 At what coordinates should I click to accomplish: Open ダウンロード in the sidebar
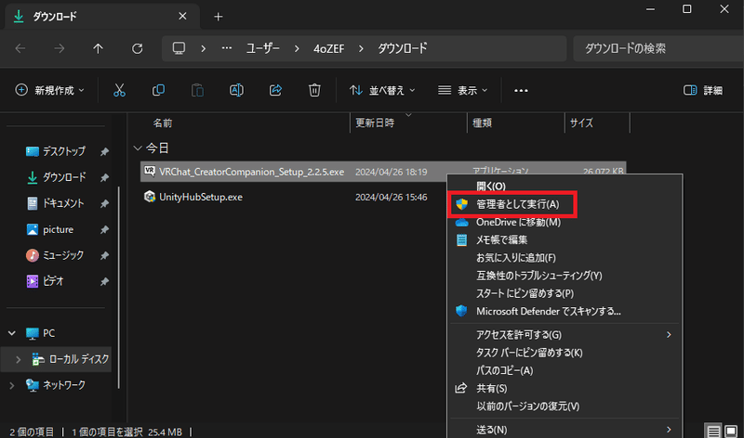(x=56, y=177)
